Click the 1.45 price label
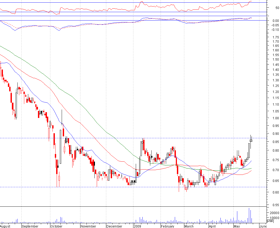The width and height of the screenshot is (280, 228). pyautogui.click(x=276, y=65)
